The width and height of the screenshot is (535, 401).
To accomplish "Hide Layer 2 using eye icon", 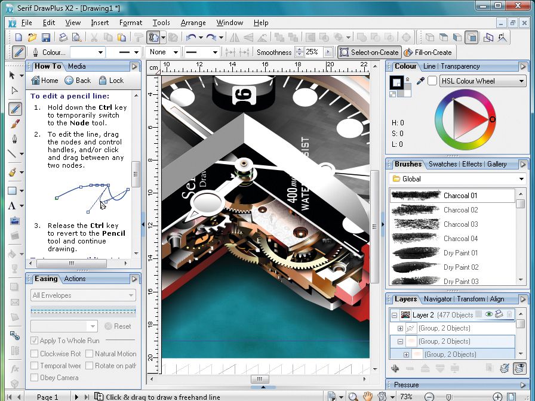I will coord(489,314).
